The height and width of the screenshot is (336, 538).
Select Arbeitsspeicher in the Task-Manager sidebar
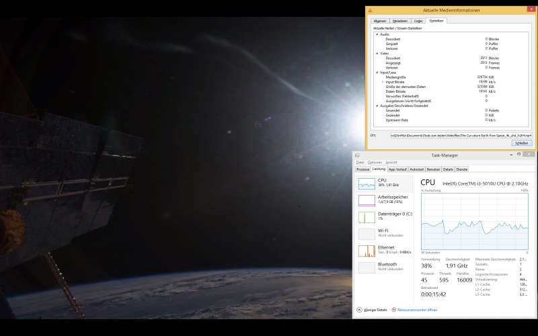click(x=385, y=200)
